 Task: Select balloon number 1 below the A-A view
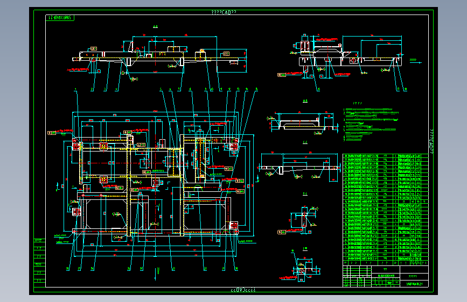75,89
